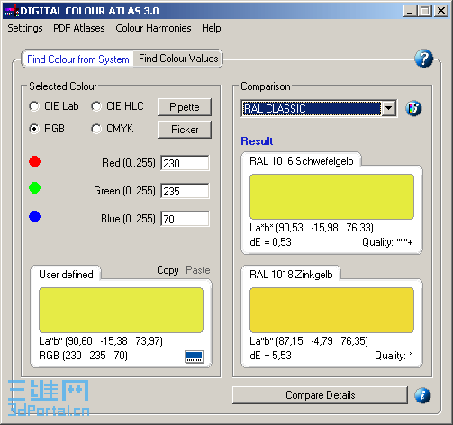
Task: Open the Help menu
Action: pos(212,28)
